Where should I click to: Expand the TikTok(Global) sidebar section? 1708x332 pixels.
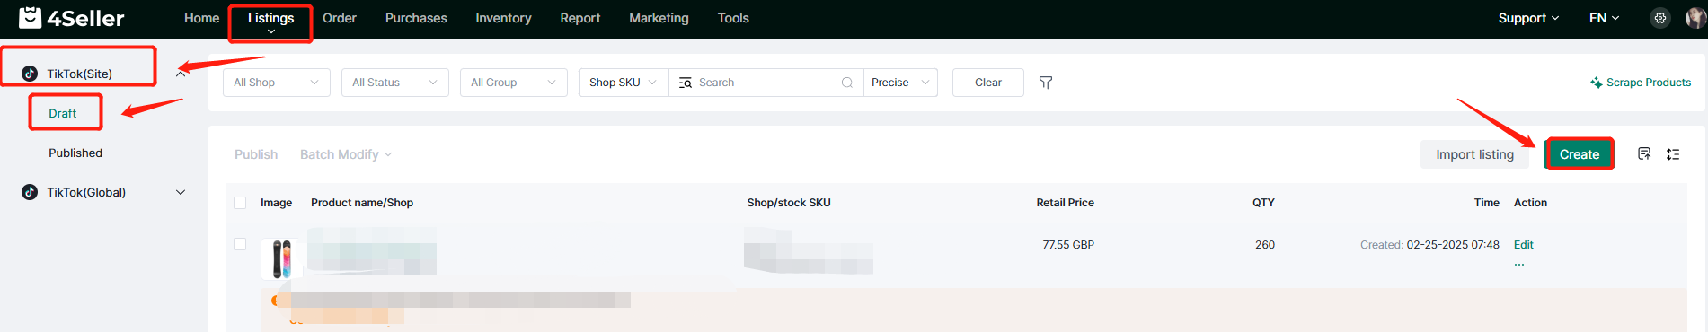point(181,192)
